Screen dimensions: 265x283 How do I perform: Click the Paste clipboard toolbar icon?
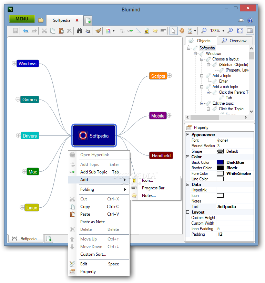point(61,31)
